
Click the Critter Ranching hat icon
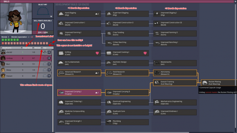[x=109, y=43]
